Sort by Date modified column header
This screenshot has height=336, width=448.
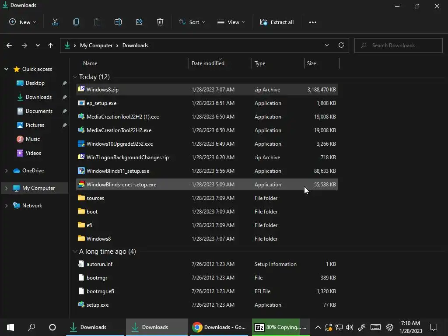[x=208, y=63]
